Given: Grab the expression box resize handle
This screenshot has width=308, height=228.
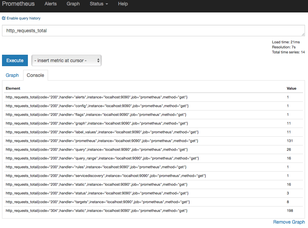Looking at the screenshot, I should coord(303,34).
